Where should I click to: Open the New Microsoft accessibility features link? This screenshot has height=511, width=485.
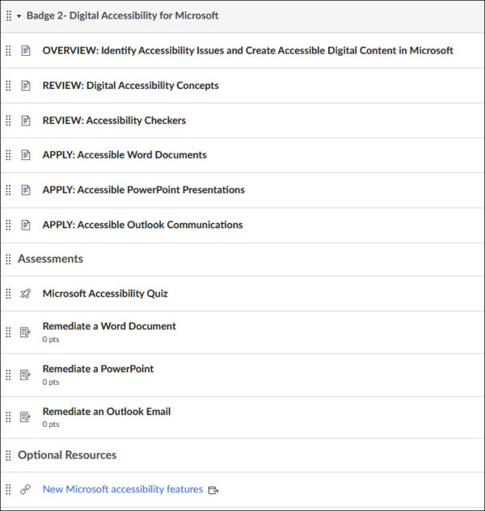click(x=123, y=489)
